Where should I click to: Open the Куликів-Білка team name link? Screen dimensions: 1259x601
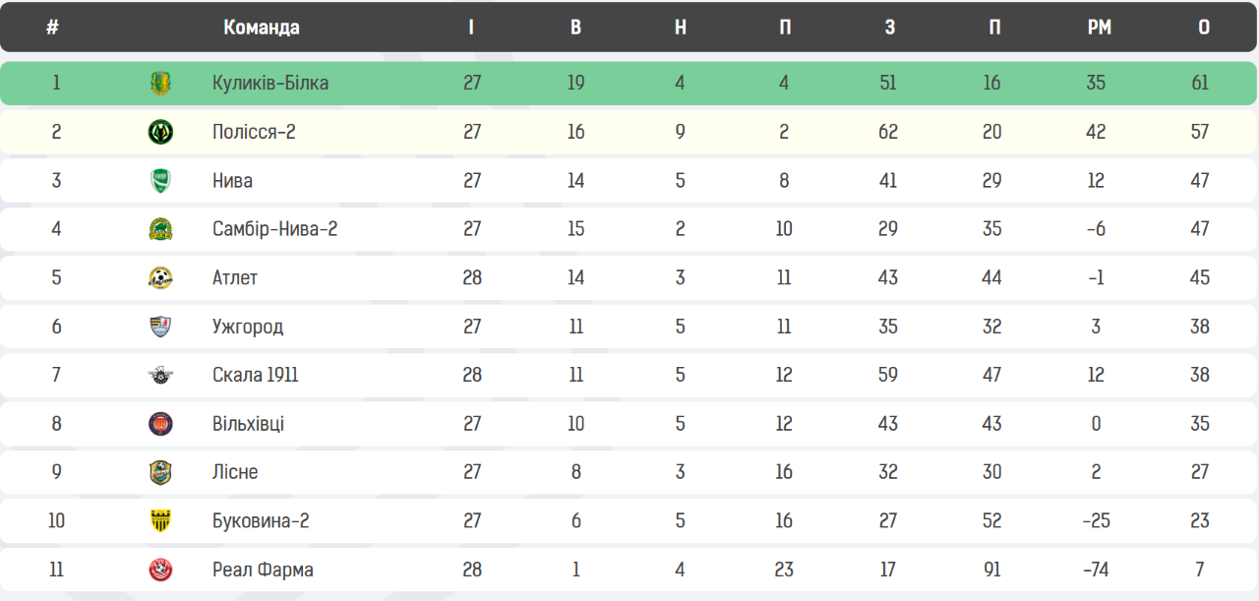270,83
